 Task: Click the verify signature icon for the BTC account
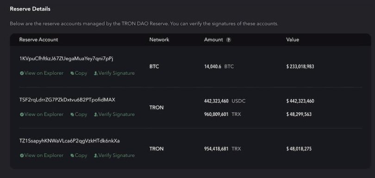(96, 74)
